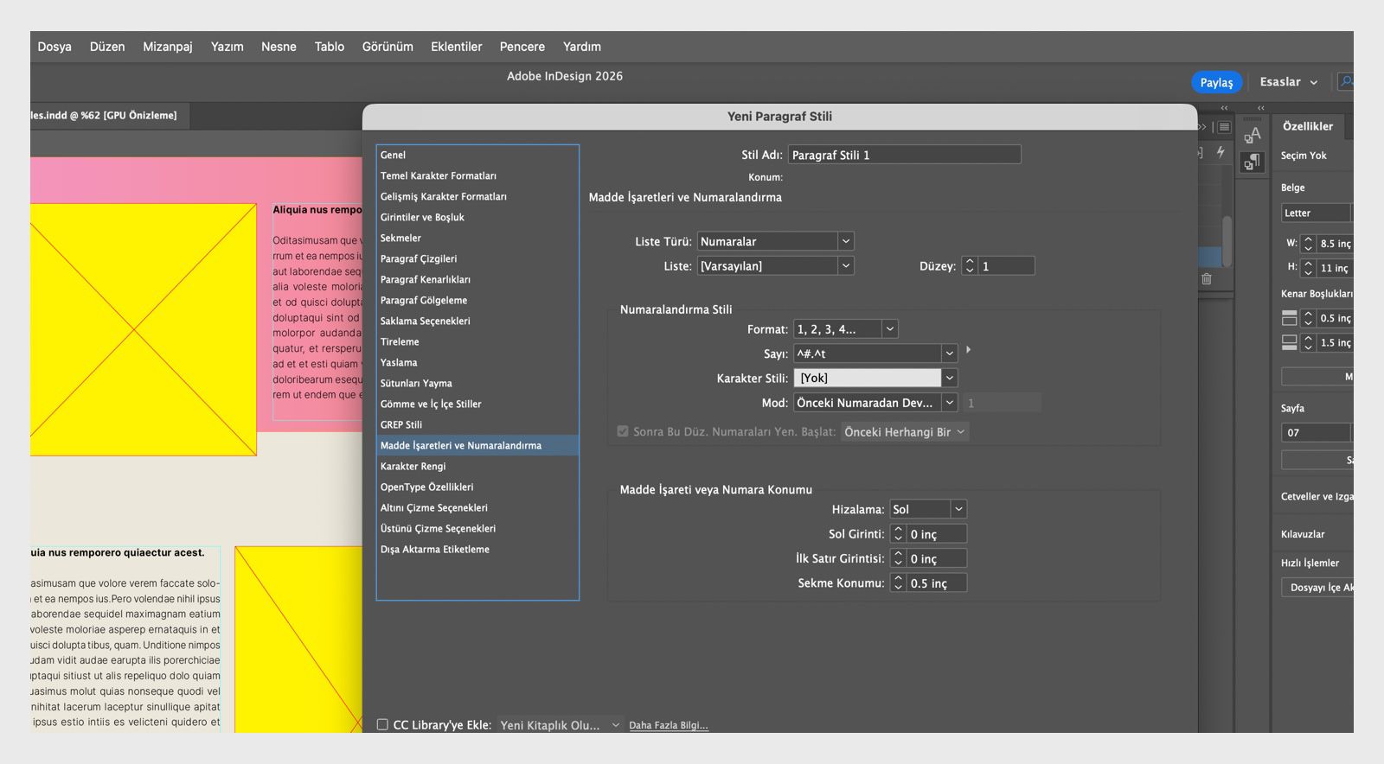Select Girintiler ve Boşluk category
The width and height of the screenshot is (1384, 764).
477,218
